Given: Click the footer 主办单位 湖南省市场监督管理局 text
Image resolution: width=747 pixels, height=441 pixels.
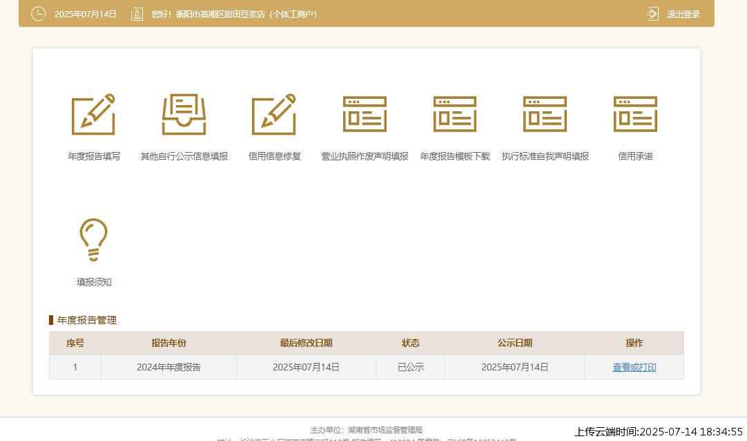Looking at the screenshot, I should [x=367, y=430].
